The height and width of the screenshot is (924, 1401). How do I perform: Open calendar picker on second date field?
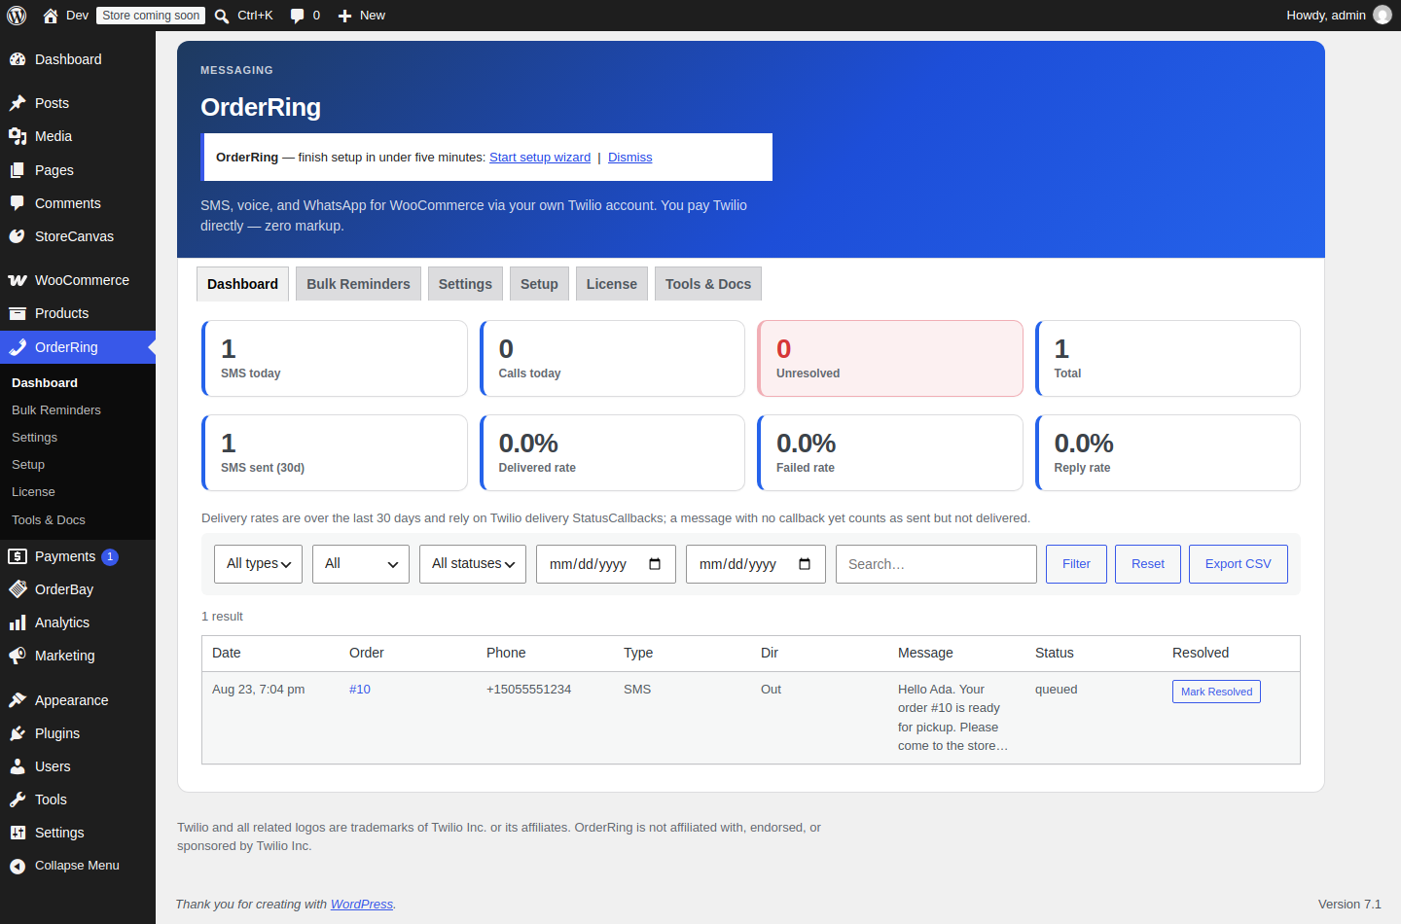point(805,564)
